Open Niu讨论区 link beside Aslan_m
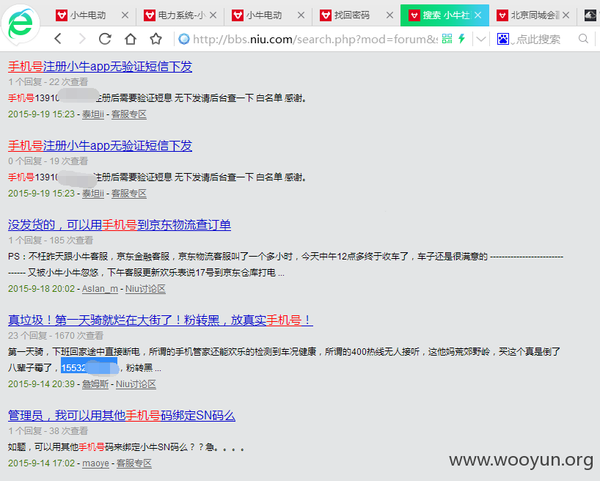 145,289
